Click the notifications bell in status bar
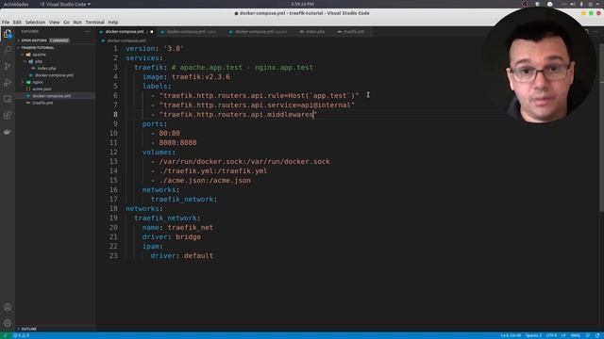Image resolution: width=604 pixels, height=339 pixels. [597, 335]
